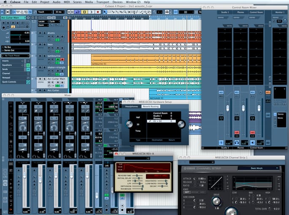Open the MIDI menu
The width and height of the screenshot is (289, 215).
click(x=67, y=2)
